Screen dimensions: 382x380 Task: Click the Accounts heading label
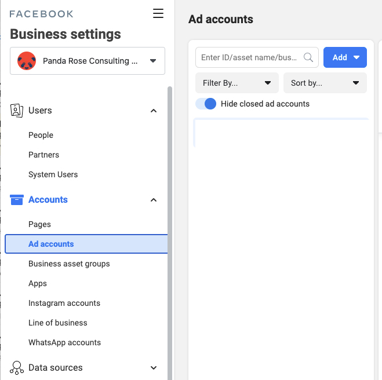(x=48, y=200)
